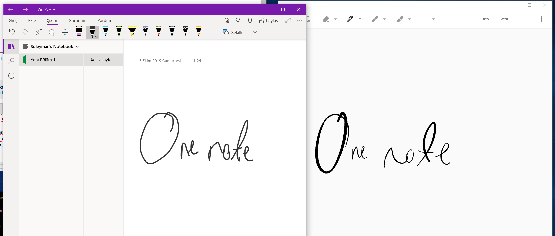Exit full screen in right drawing window
This screenshot has width=555, height=236.
(523, 19)
